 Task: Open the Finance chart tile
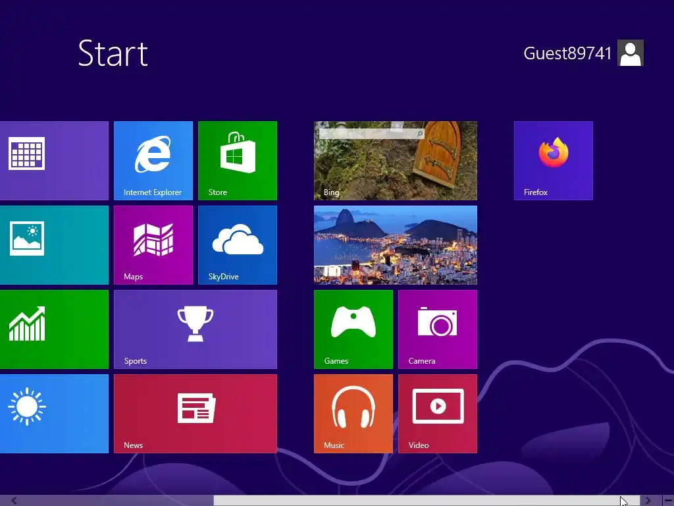[54, 329]
